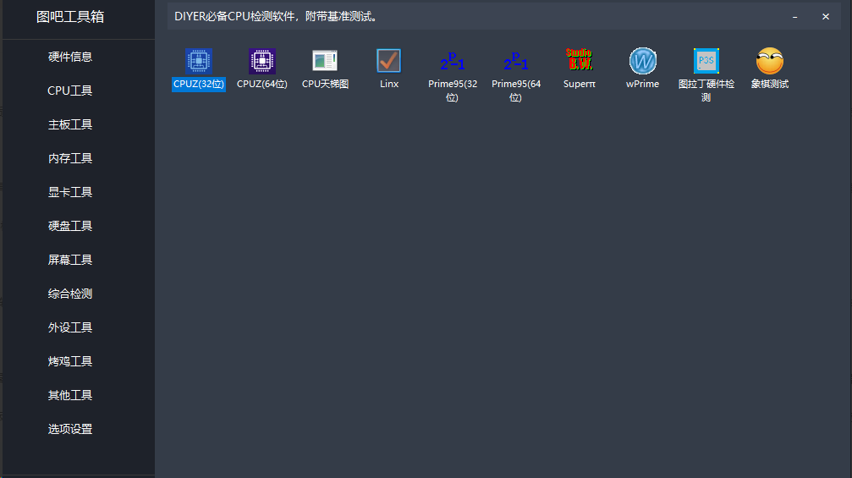Open the CPUZ(32位) tool icon
The height and width of the screenshot is (478, 852).
pos(199,62)
